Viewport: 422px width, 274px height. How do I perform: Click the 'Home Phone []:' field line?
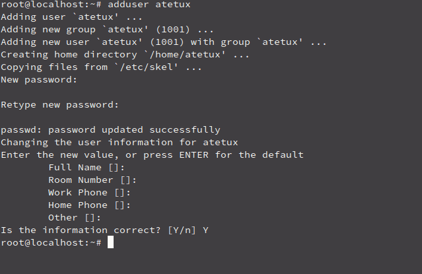89,205
